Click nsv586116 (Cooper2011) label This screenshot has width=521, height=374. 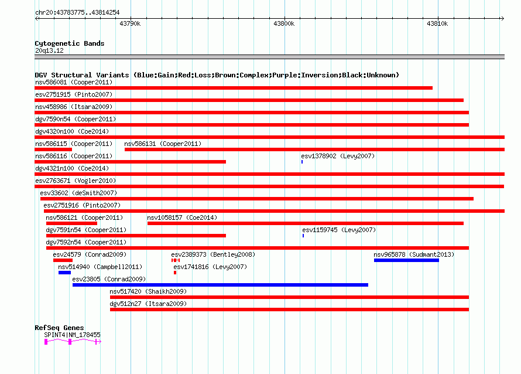74,156
